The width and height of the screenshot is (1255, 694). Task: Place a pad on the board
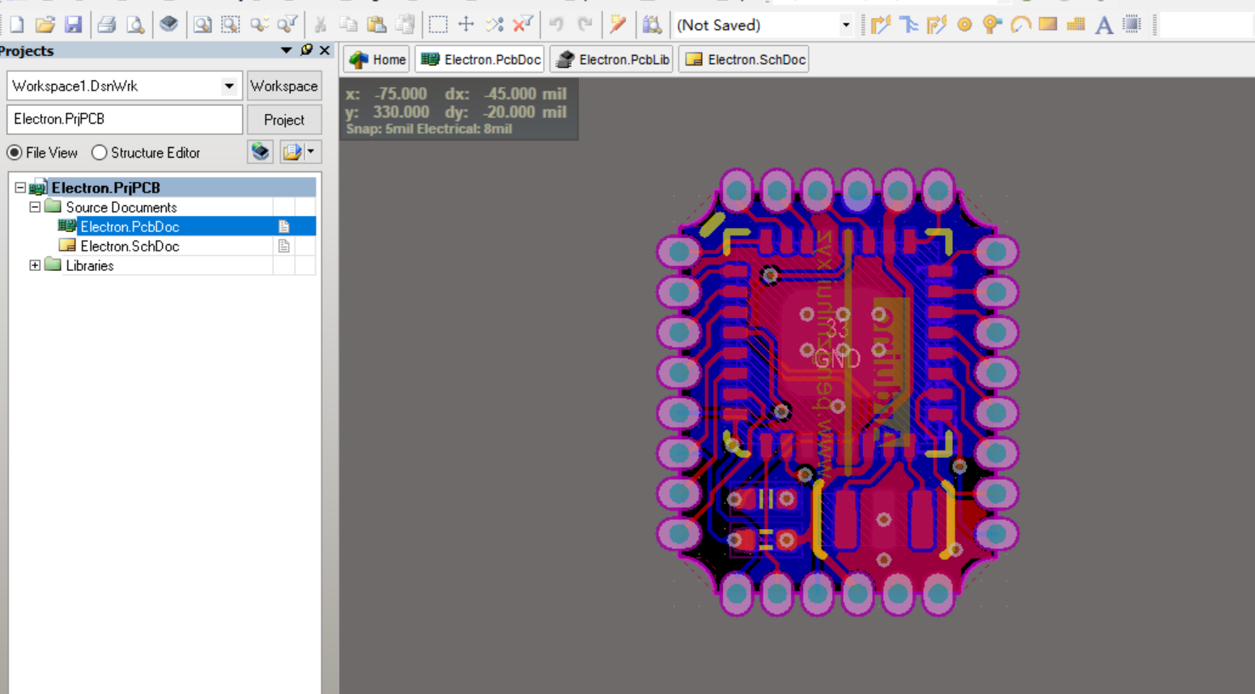[964, 25]
